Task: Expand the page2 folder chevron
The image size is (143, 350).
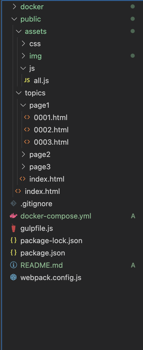Action: pyautogui.click(x=23, y=154)
